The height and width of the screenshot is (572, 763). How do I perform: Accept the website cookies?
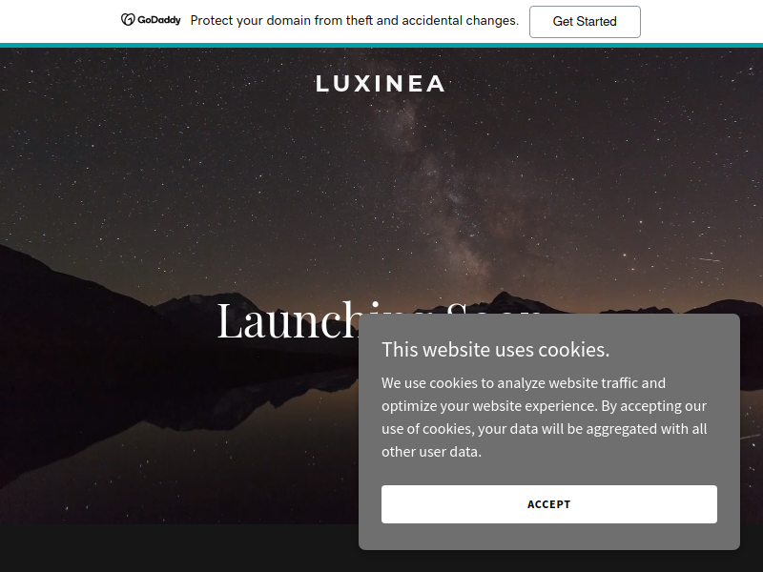(x=549, y=504)
